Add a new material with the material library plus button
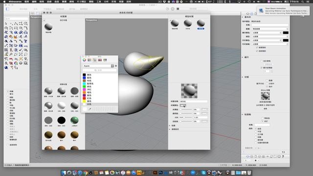The height and width of the screenshot is (176, 313). [44, 21]
